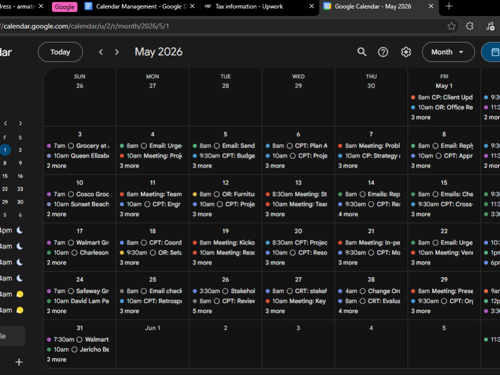Open 10am Sunset Beach event on May 10
The image size is (500, 375).
click(78, 204)
